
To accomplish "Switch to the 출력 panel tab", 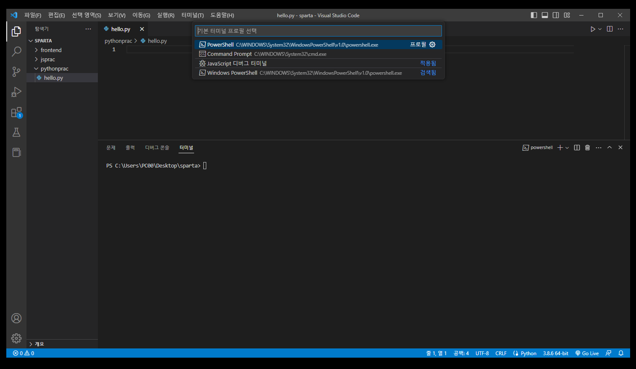I will point(130,148).
